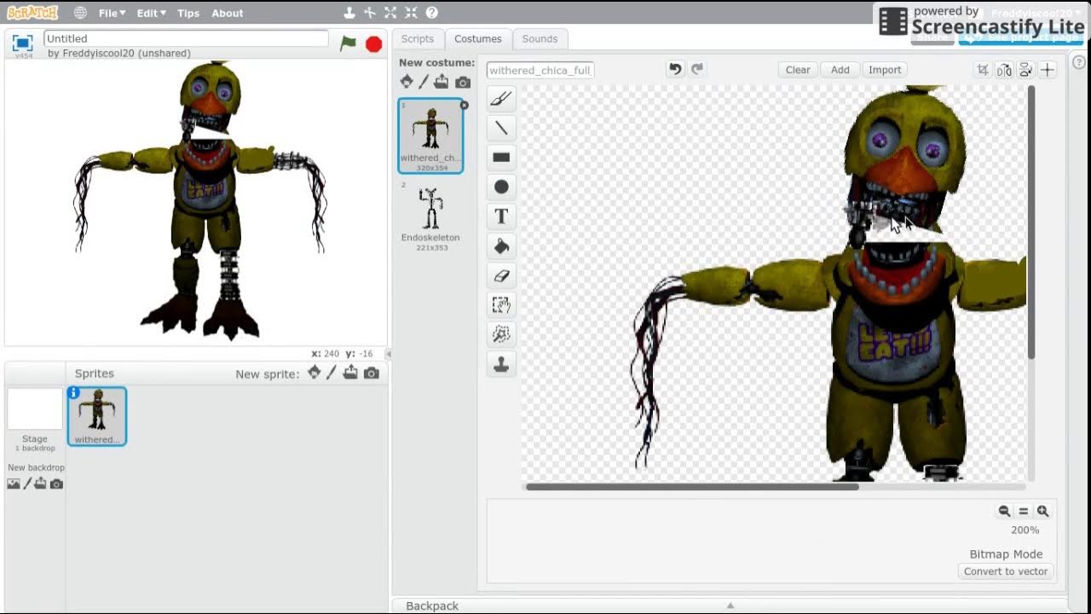Paint a new backdrop
The image size is (1091, 614).
tap(27, 484)
